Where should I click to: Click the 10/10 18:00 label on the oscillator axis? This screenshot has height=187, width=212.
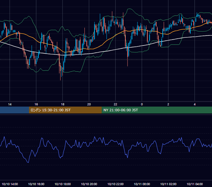(63, 184)
